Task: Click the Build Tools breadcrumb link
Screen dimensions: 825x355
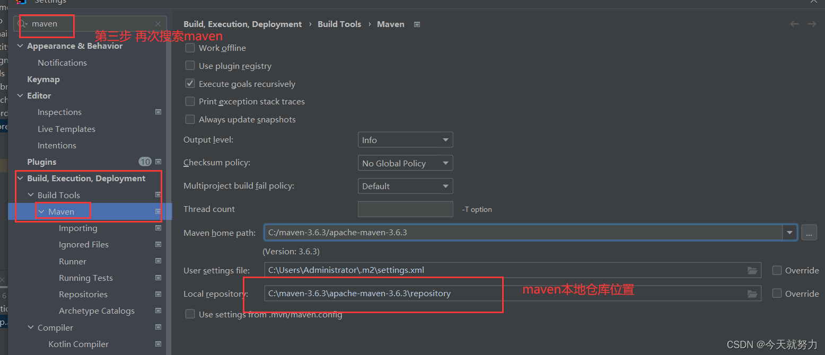Action: pos(339,24)
